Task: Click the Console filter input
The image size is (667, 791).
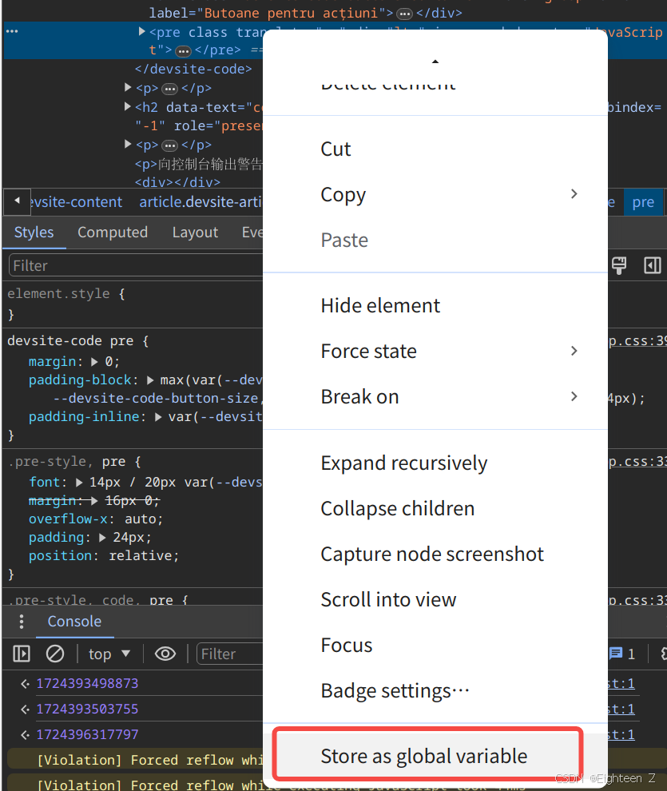Action: tap(230, 654)
